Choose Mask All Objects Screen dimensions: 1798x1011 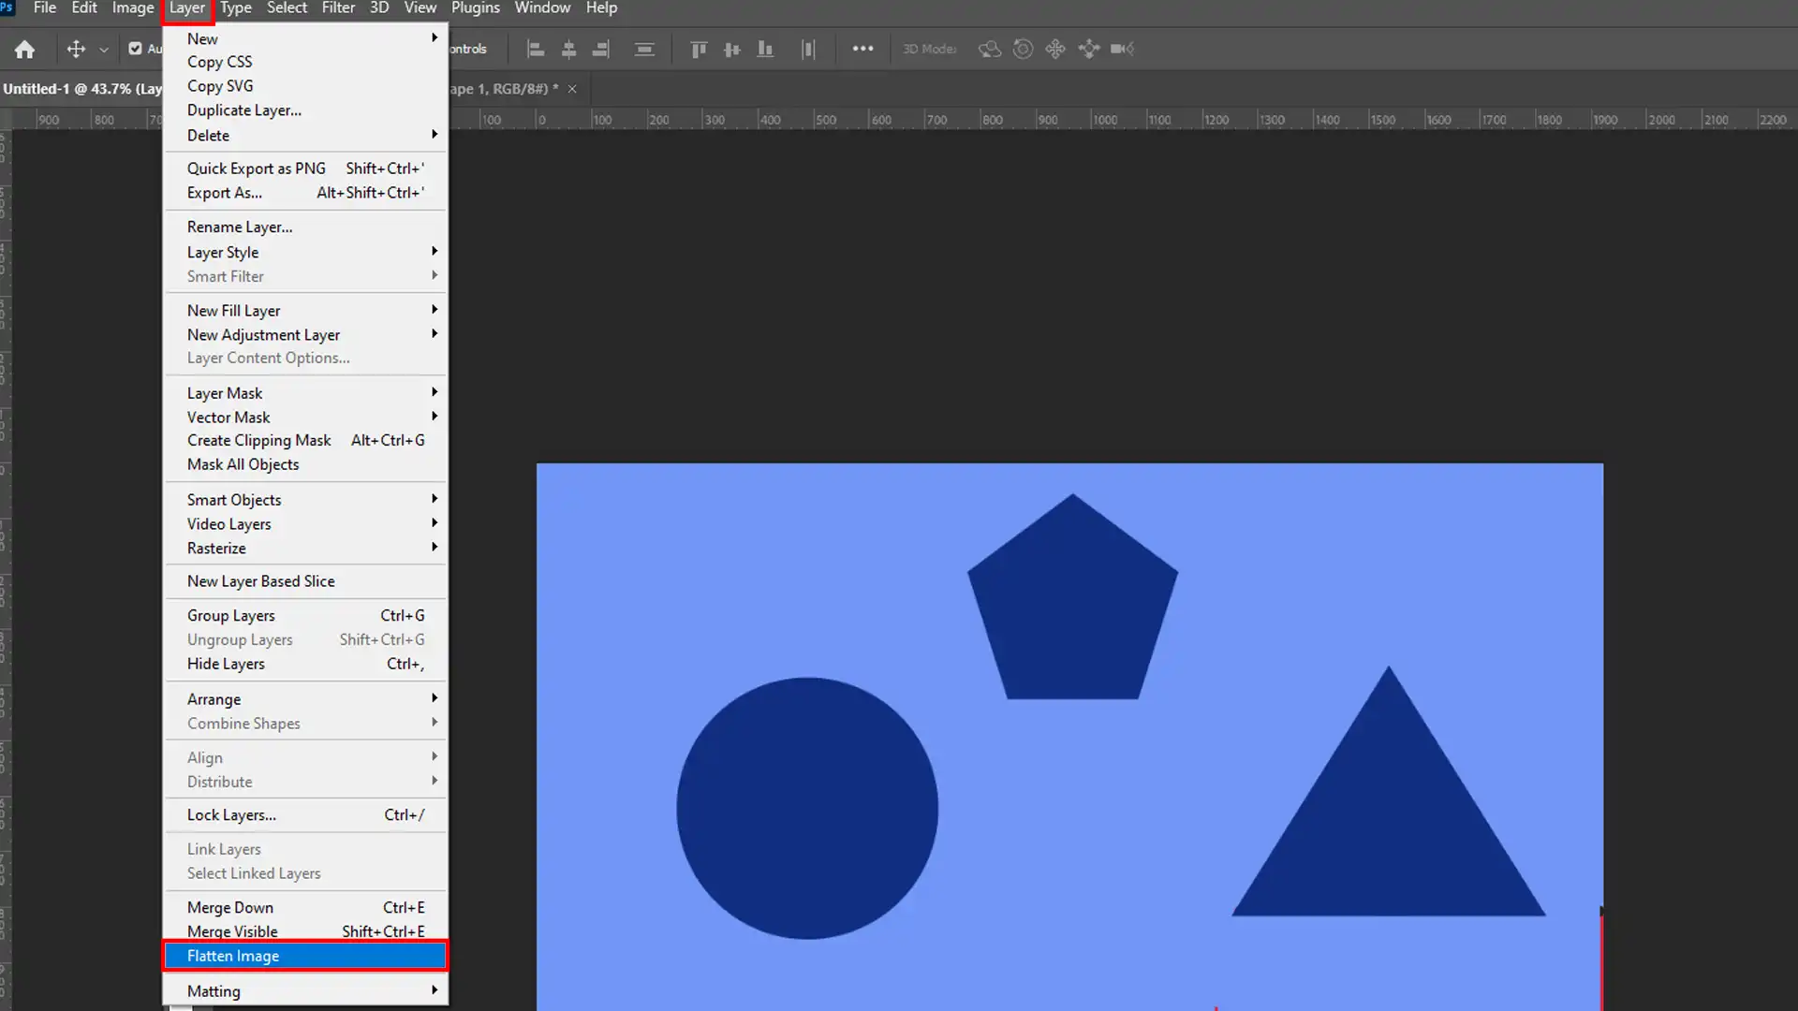(x=305, y=465)
